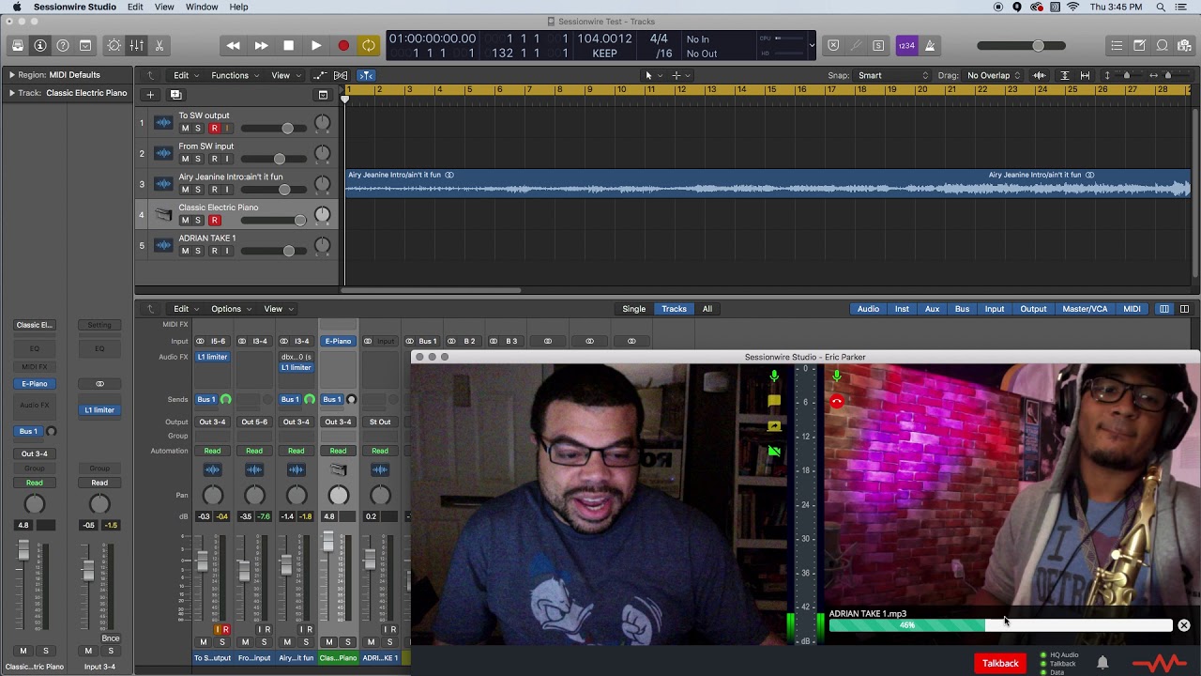Toggle the Solo S button in control bar
This screenshot has width=1201, height=676.
coord(878,45)
